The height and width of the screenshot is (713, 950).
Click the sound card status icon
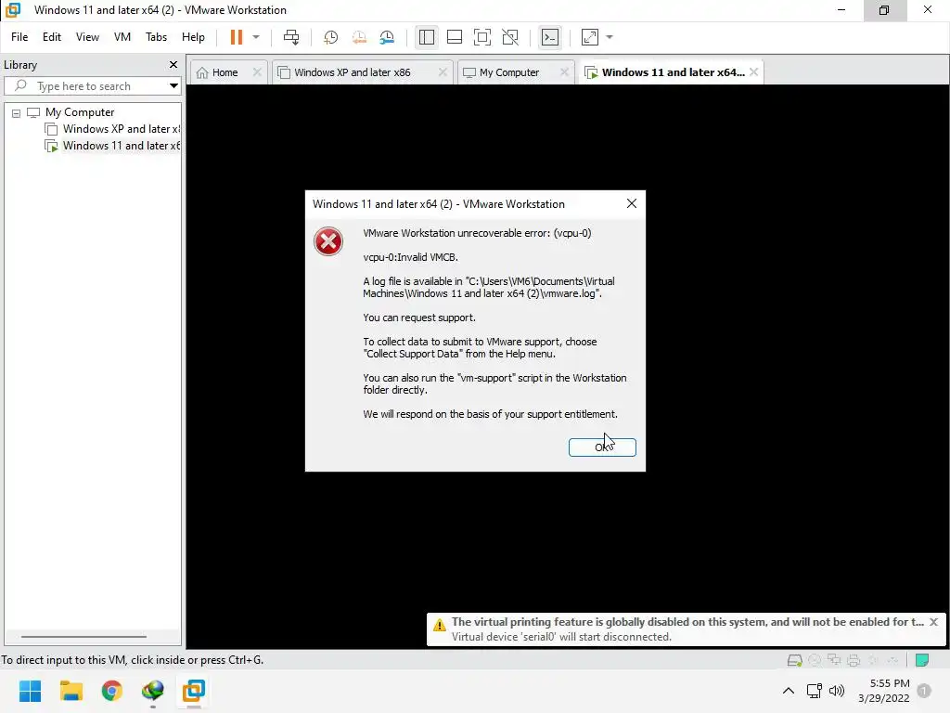pyautogui.click(x=873, y=660)
